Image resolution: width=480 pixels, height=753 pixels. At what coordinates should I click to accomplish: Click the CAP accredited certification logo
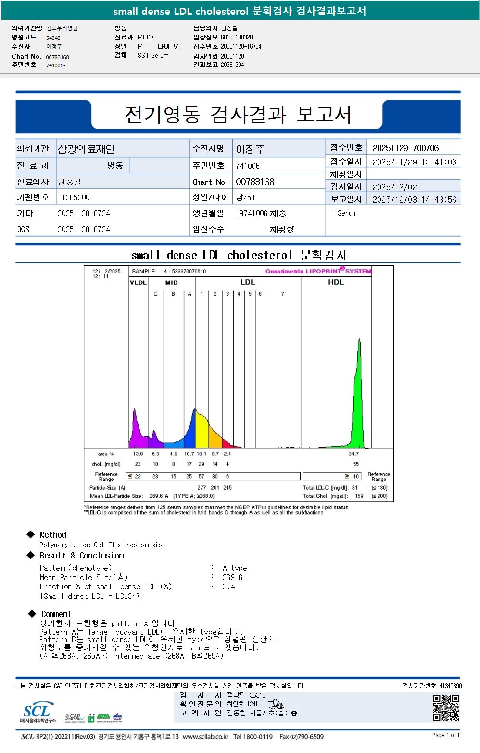click(x=75, y=718)
